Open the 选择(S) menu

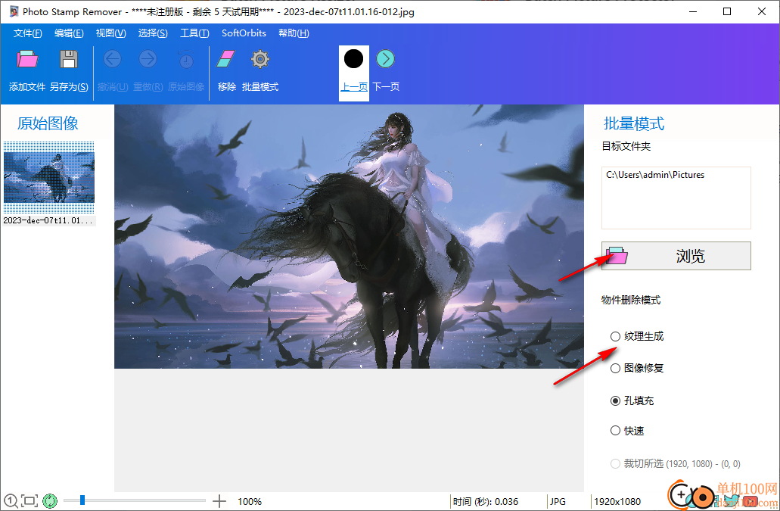pos(152,33)
